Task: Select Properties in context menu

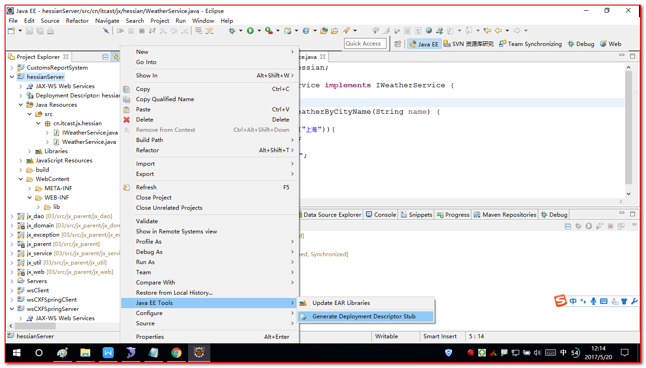Action: pos(209,337)
